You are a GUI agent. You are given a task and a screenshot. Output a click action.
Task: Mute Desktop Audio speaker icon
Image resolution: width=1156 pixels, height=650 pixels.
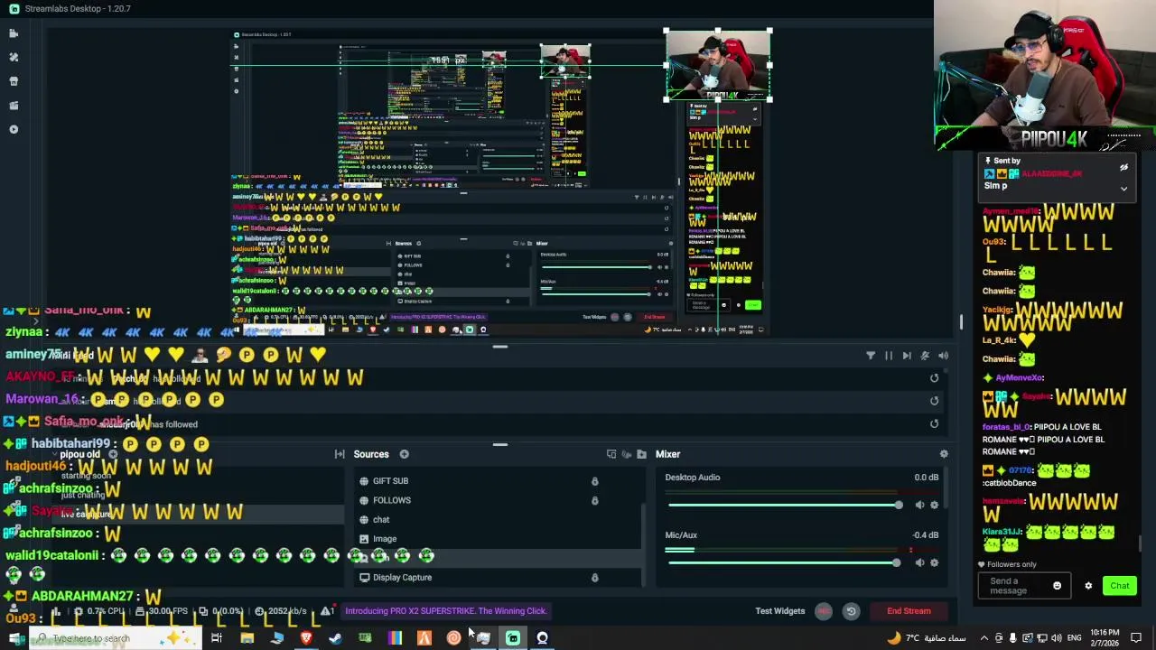pos(920,505)
